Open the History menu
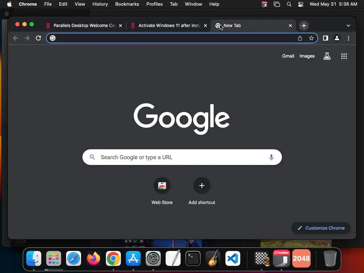This screenshot has height=273, width=364. pos(100,4)
